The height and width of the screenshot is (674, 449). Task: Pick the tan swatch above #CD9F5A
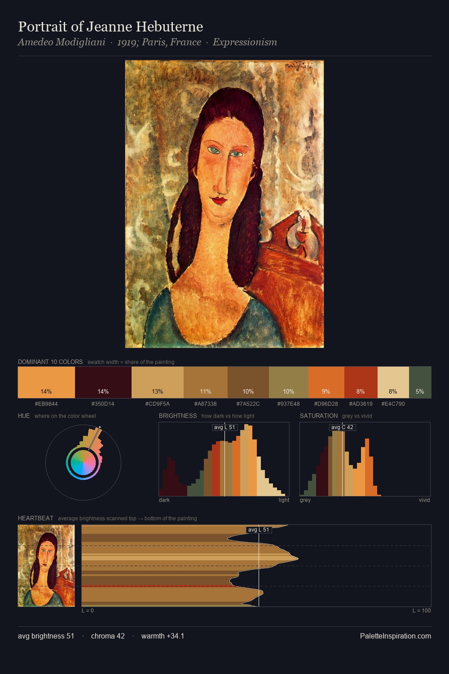point(158,382)
